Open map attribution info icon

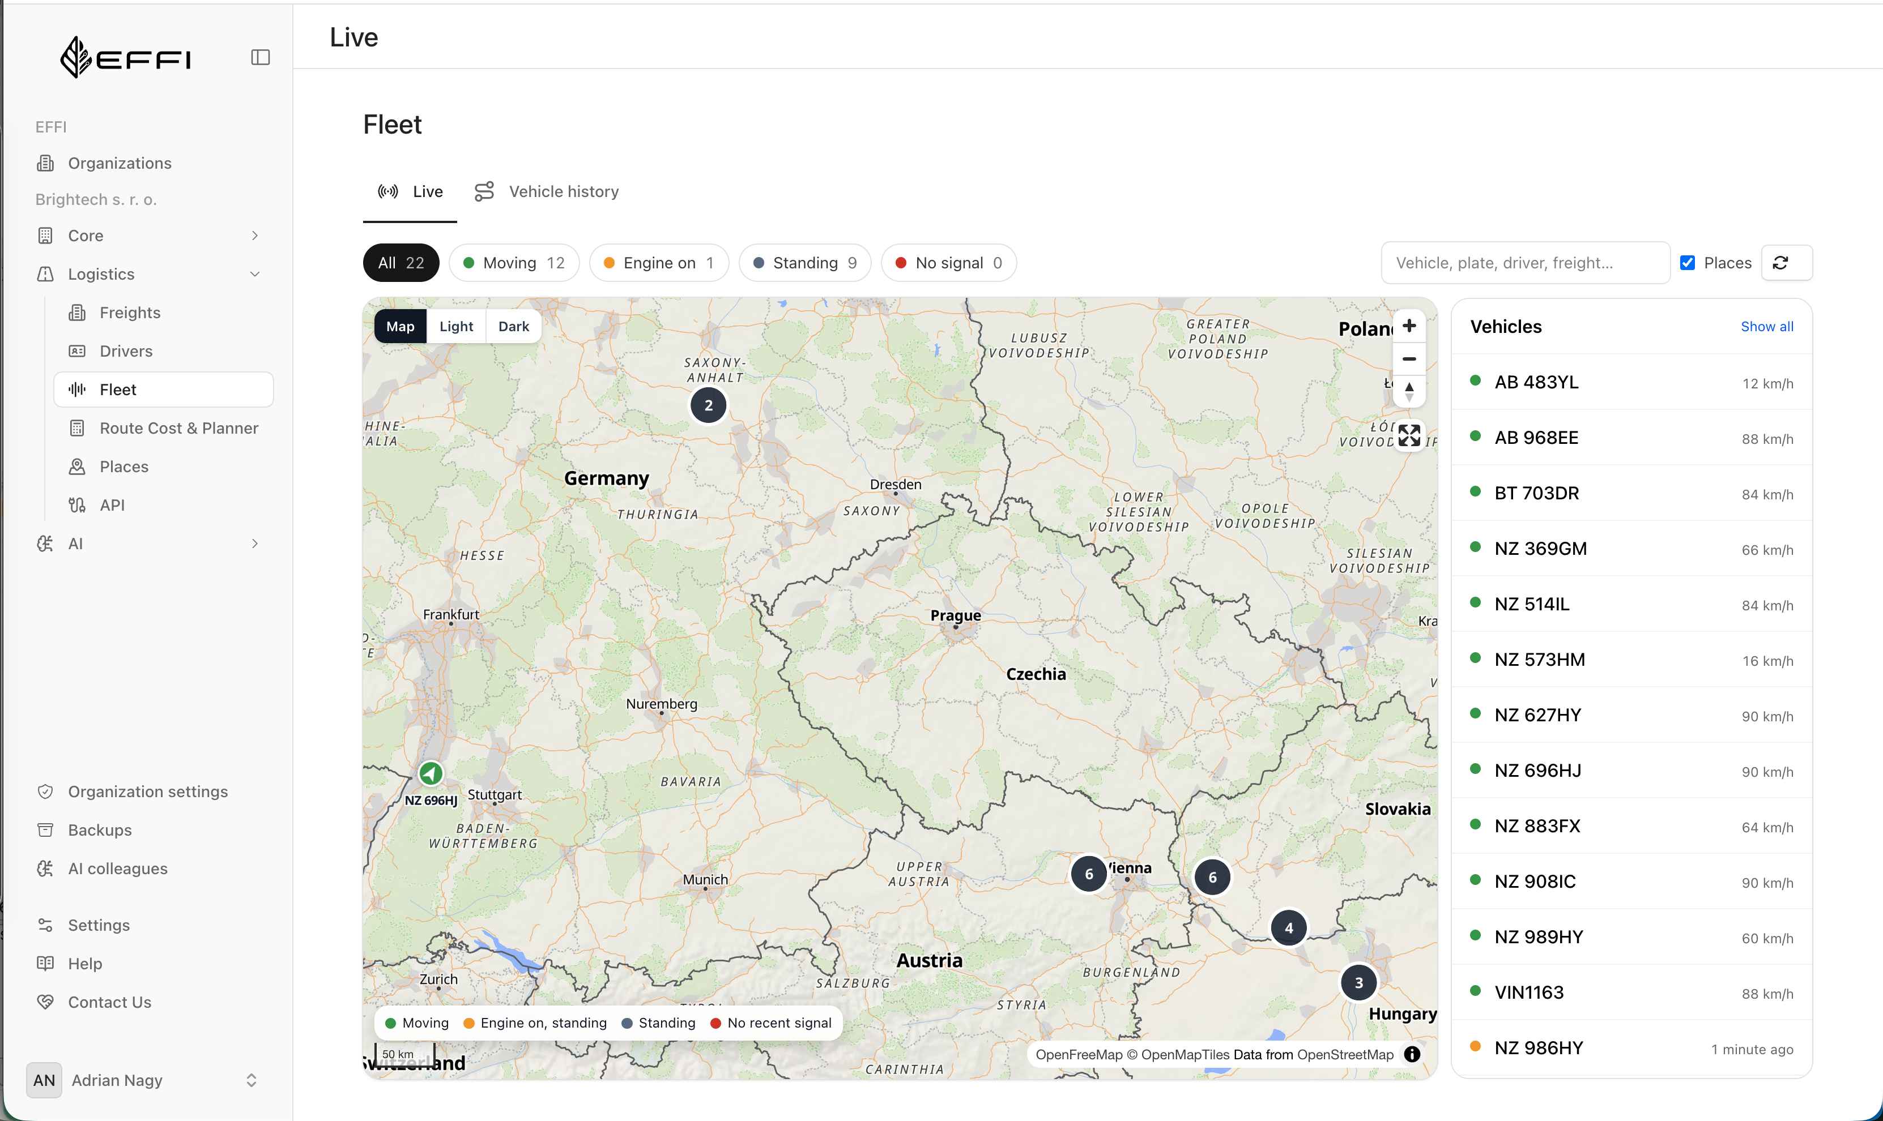1412,1054
